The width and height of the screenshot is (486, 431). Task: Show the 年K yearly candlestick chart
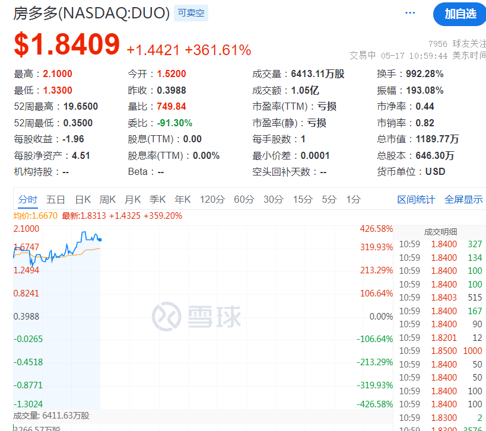point(182,200)
